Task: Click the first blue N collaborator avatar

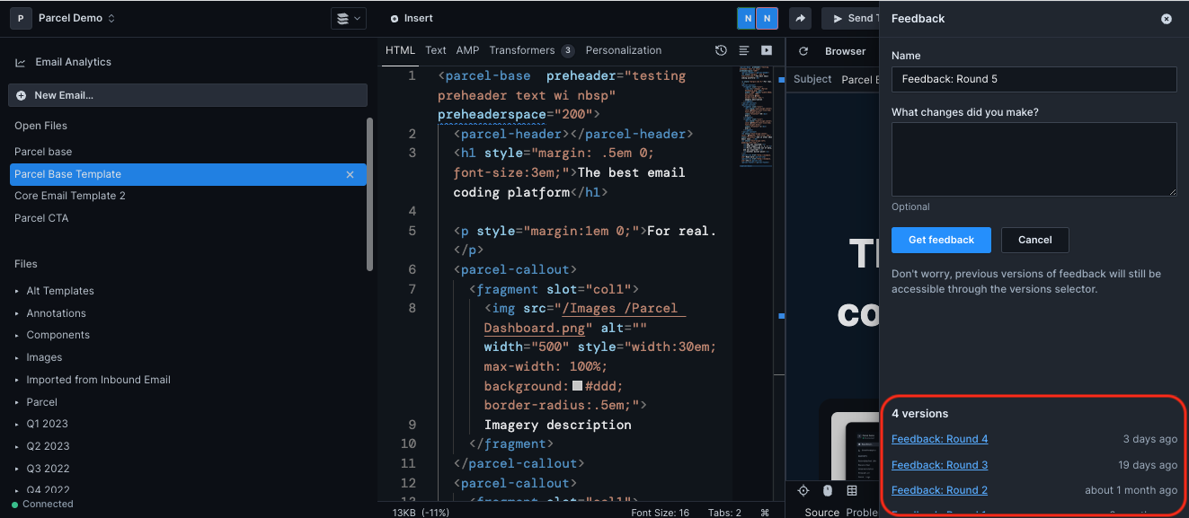Action: pyautogui.click(x=747, y=18)
